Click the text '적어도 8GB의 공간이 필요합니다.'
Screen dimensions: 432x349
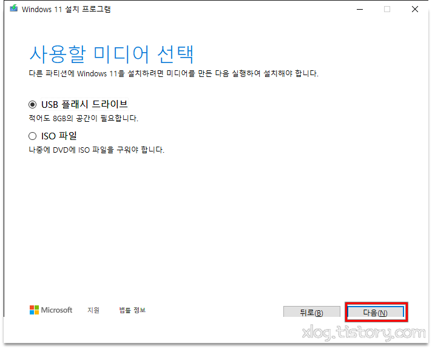pos(84,118)
